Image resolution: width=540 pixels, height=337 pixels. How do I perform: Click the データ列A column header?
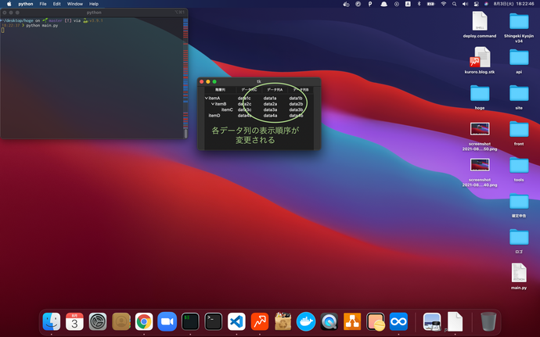click(275, 90)
